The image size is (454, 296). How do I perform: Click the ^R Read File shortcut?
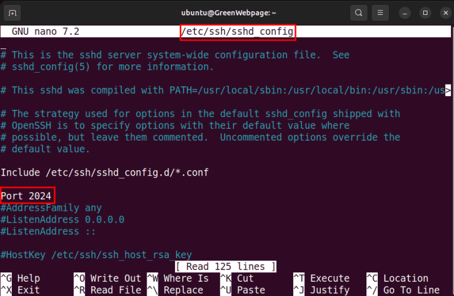click(x=108, y=290)
